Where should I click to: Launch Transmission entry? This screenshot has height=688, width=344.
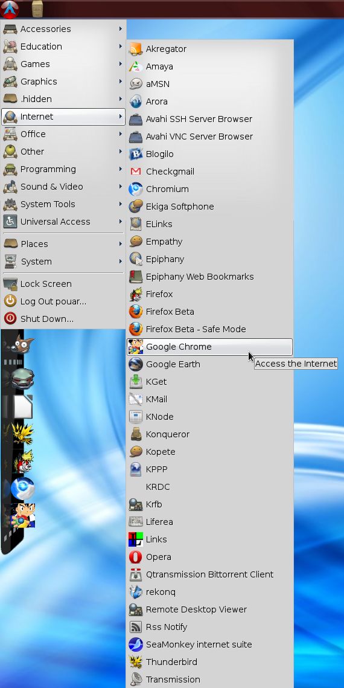[x=209, y=679]
